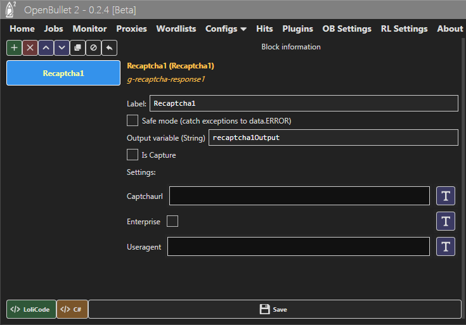The height and width of the screenshot is (325, 466).
Task: Click the OpenBullet logo icon in title bar
Action: click(x=11, y=10)
